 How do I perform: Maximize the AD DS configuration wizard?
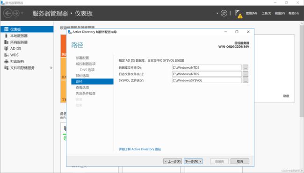pyautogui.click(x=237, y=32)
